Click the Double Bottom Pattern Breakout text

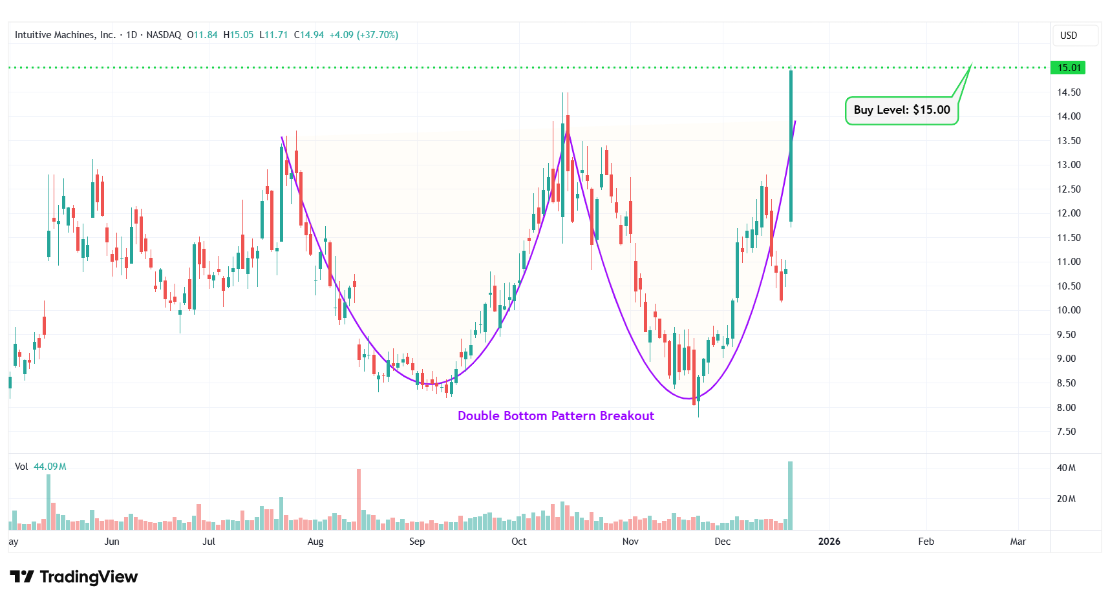[555, 416]
